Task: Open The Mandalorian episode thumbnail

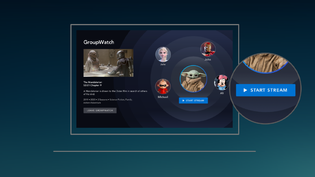Action: pyautogui.click(x=108, y=63)
